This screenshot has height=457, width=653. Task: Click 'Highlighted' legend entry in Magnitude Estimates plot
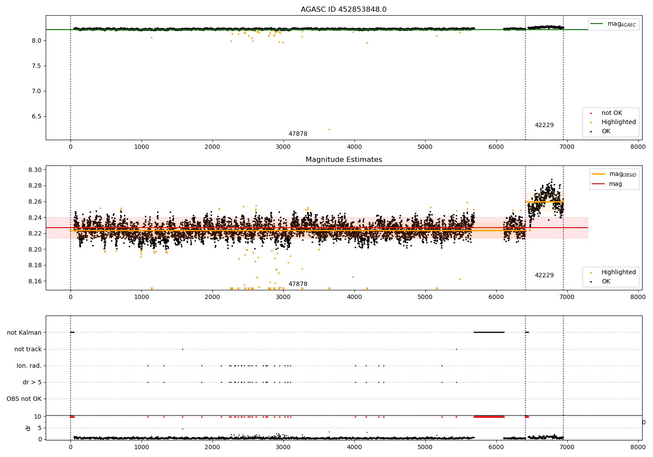pos(618,272)
